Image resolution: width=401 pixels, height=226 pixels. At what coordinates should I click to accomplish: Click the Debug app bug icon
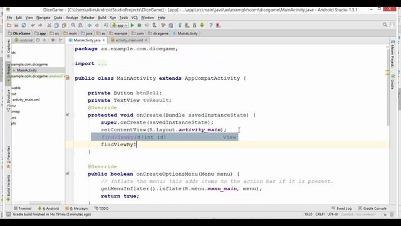pyautogui.click(x=139, y=25)
